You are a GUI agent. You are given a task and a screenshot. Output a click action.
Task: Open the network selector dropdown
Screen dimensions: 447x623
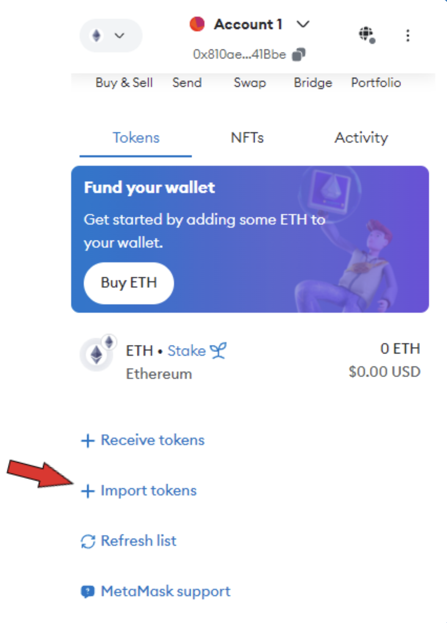coord(111,36)
